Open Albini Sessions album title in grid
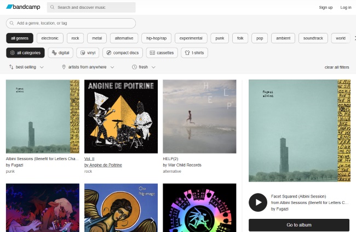This screenshot has width=356, height=232. coord(43,159)
